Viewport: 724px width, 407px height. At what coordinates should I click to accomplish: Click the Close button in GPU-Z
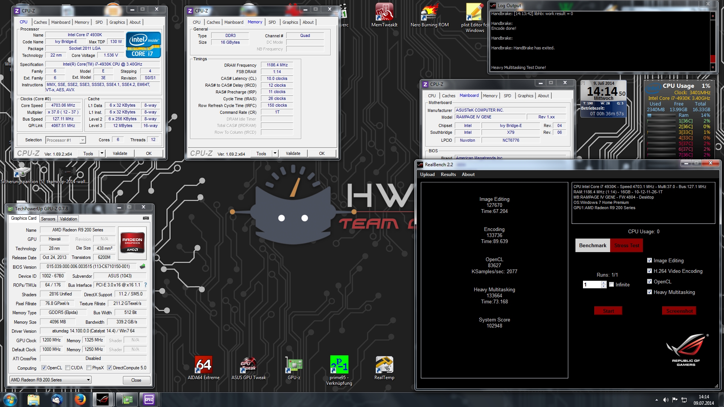point(136,380)
